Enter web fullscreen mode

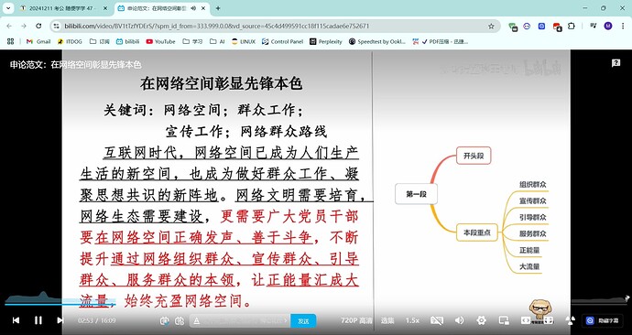coord(548,320)
